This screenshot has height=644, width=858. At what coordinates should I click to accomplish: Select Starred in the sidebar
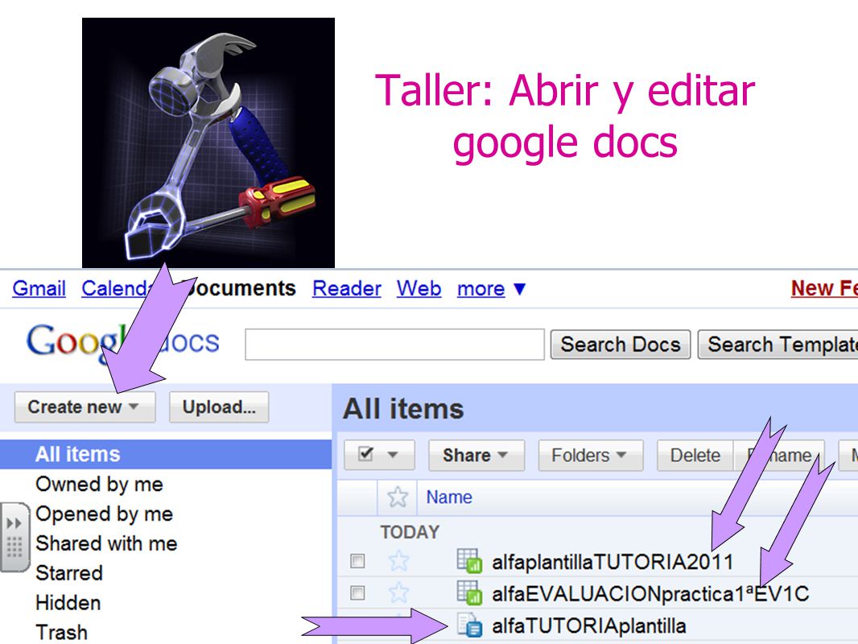pos(69,573)
